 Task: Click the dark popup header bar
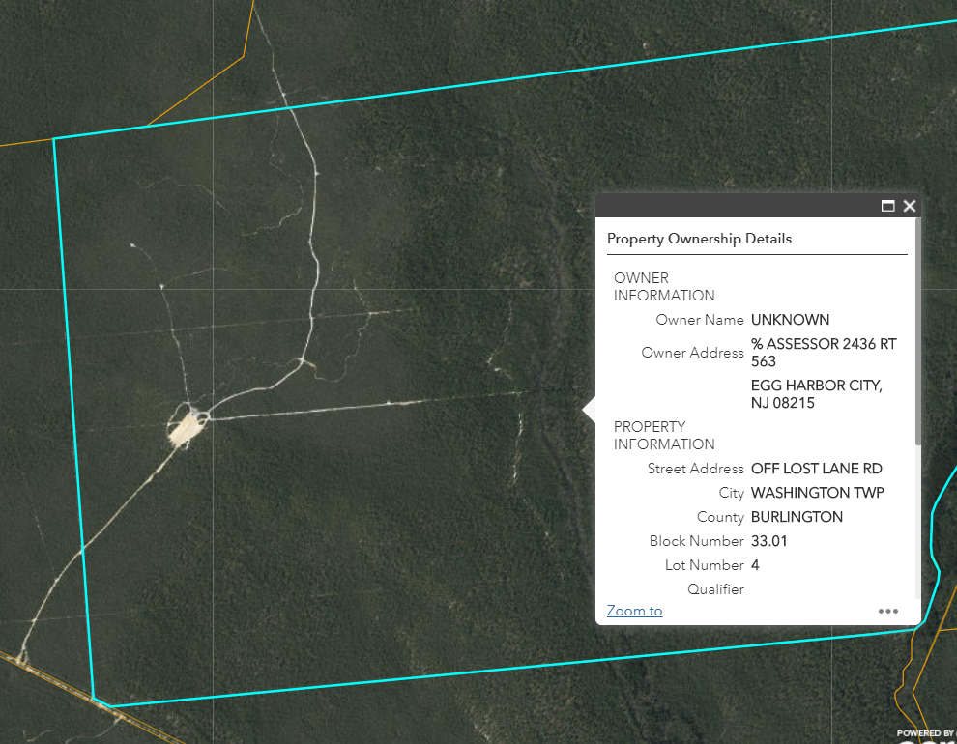pos(735,206)
